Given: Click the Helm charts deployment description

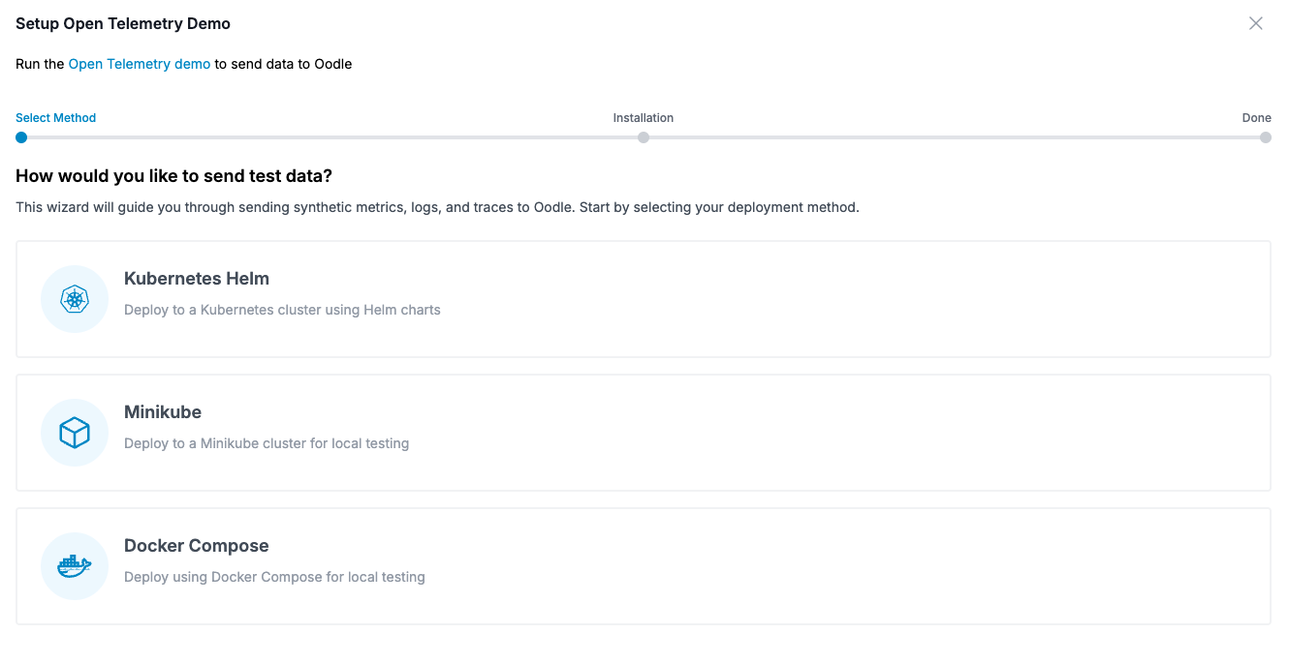Looking at the screenshot, I should 282,311.
